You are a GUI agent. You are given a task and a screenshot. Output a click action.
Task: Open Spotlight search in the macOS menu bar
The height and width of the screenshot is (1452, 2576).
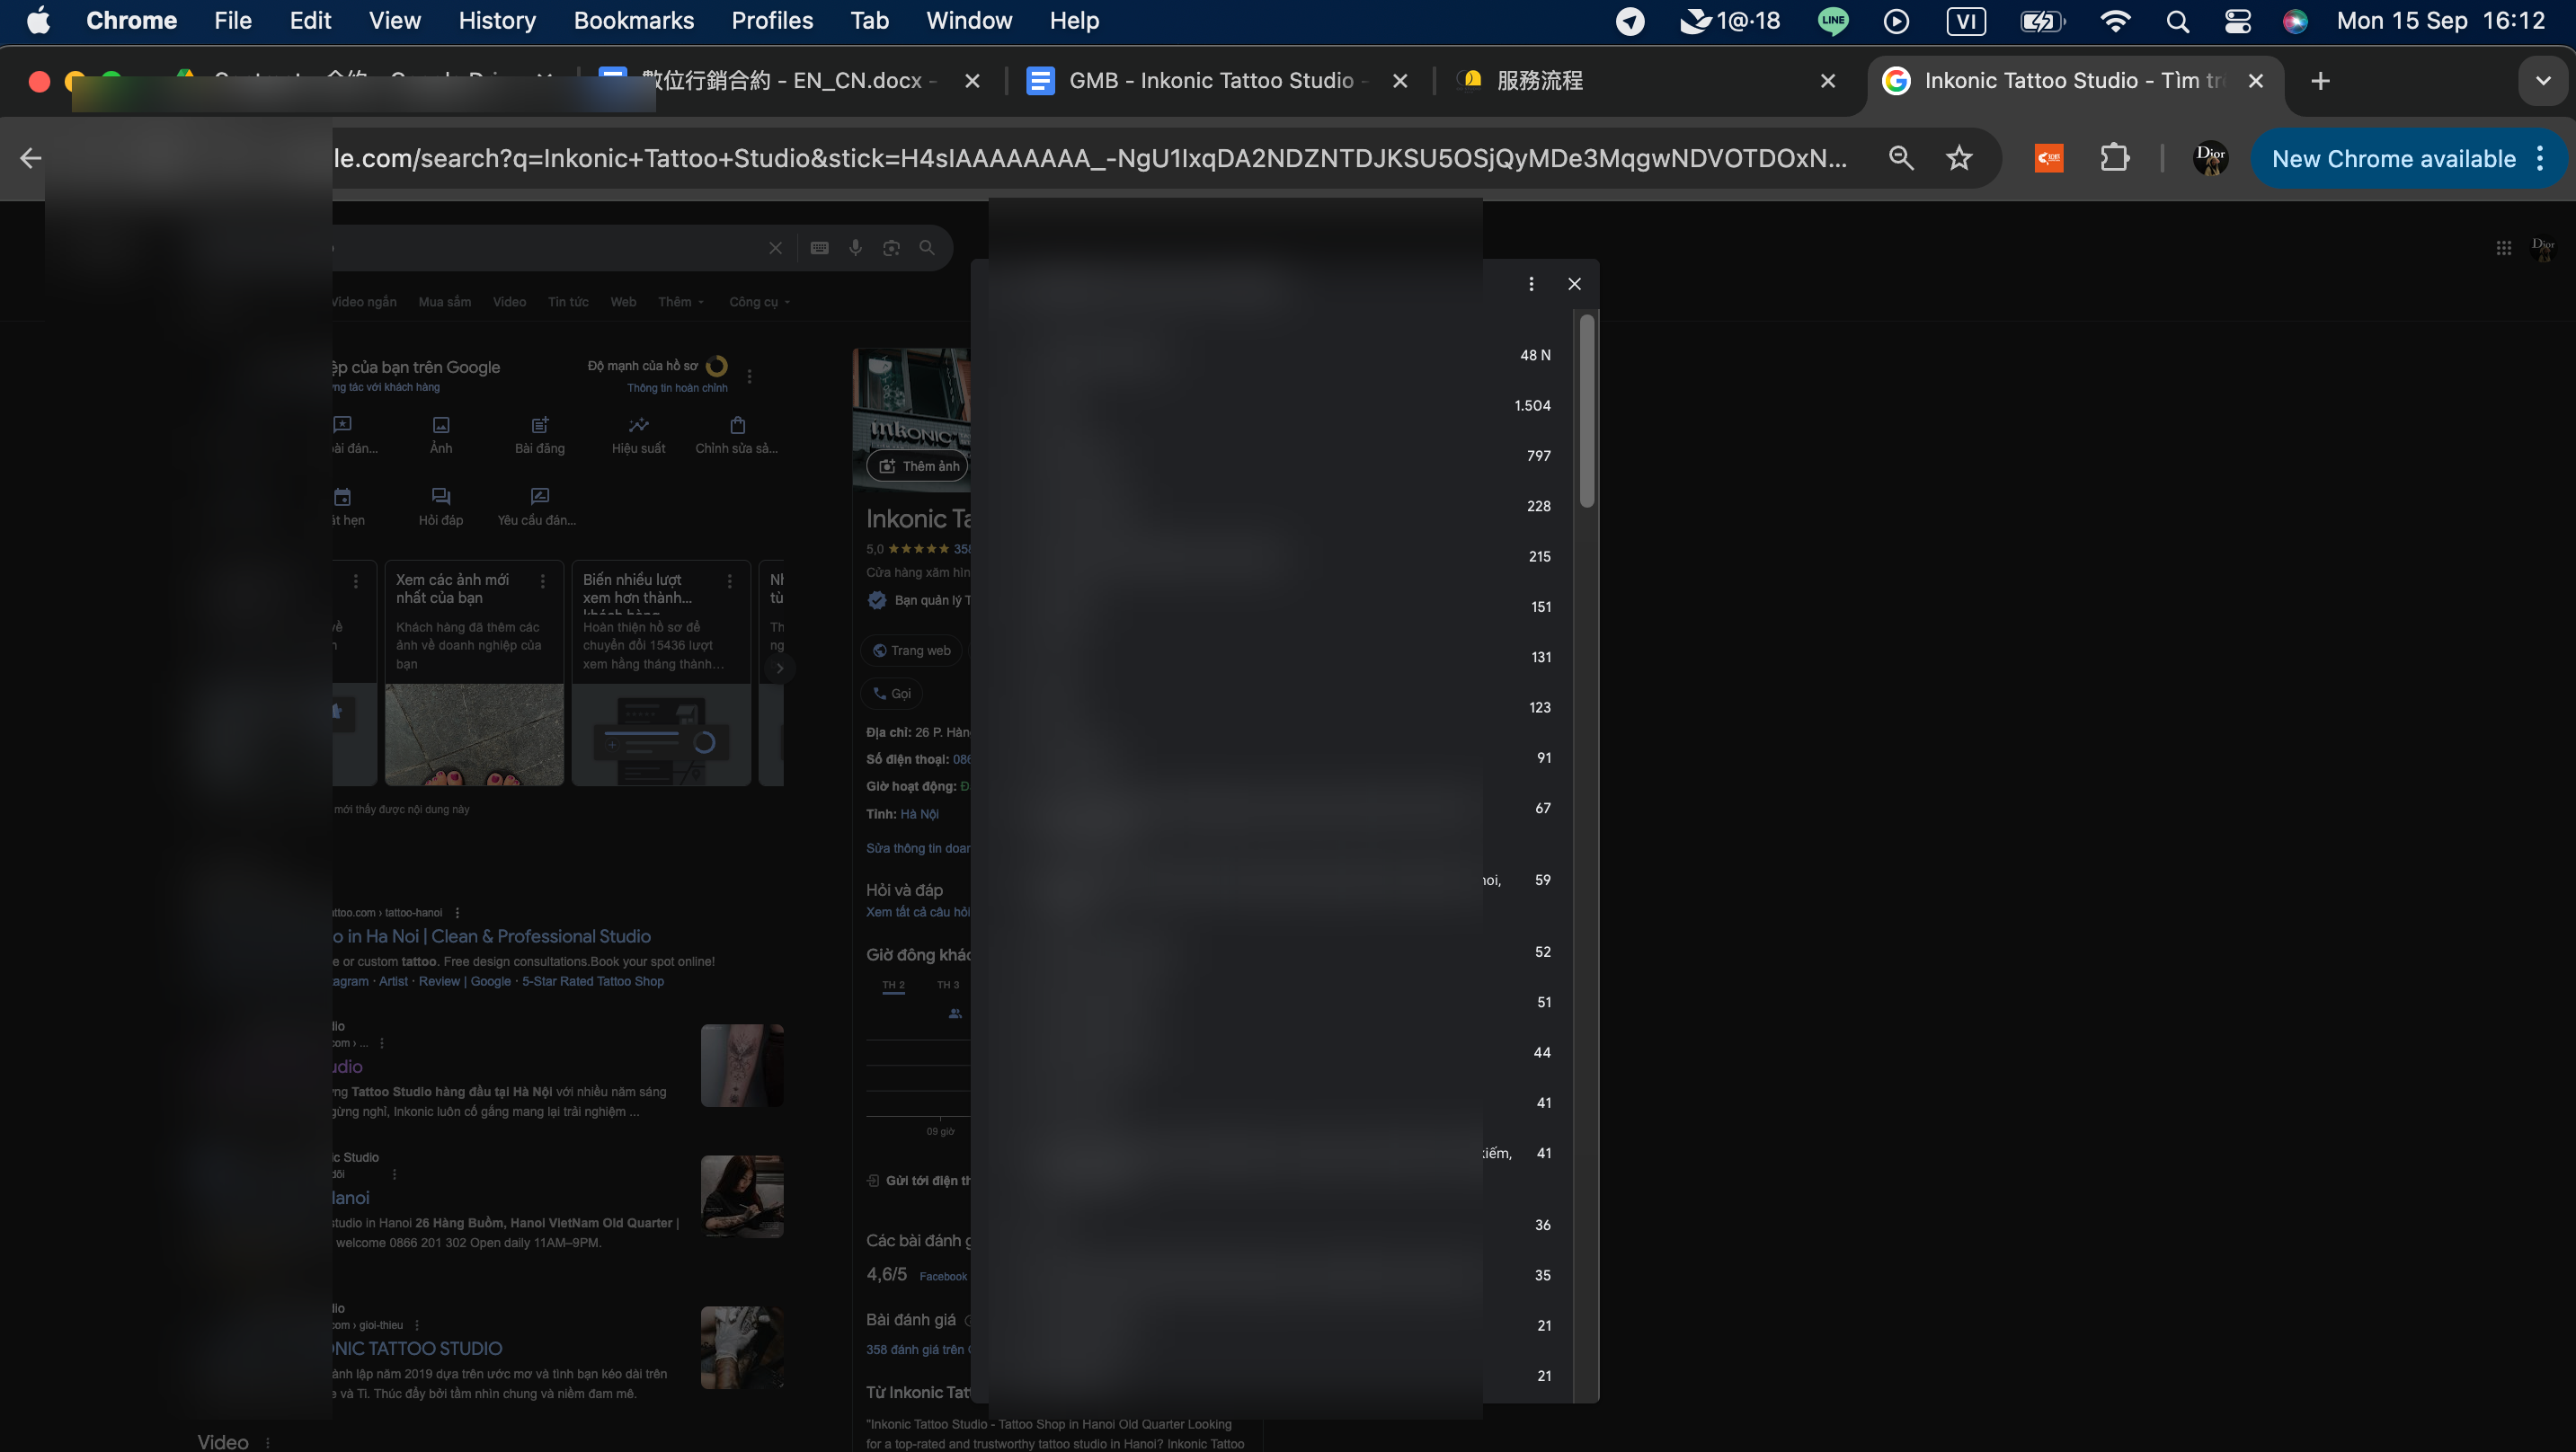pos(2177,21)
